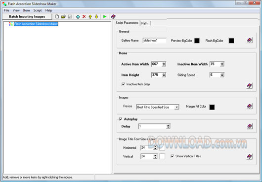Viewport: 262px width, 182px height.
Task: Save the project with the floppy disk icon
Action: coord(70,16)
